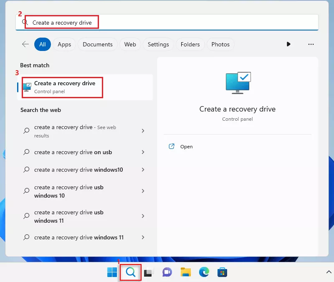This screenshot has height=282, width=334.
Task: Launch the Chat app from taskbar
Action: (x=167, y=272)
